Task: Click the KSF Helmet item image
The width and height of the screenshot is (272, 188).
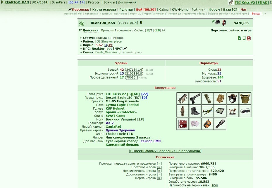Action: coord(233,99)
